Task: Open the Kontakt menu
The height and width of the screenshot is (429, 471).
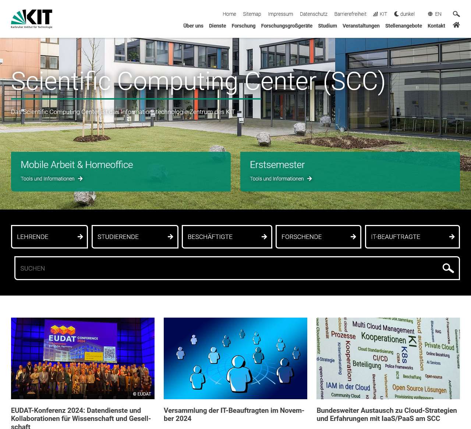Action: pyautogui.click(x=436, y=26)
